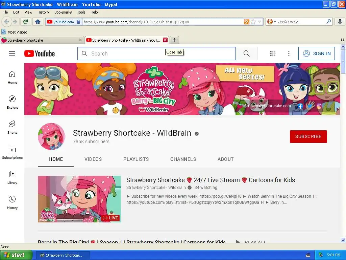Image resolution: width=346 pixels, height=260 pixels.
Task: Click the page scrollbar down arrow
Action: pos(343,240)
